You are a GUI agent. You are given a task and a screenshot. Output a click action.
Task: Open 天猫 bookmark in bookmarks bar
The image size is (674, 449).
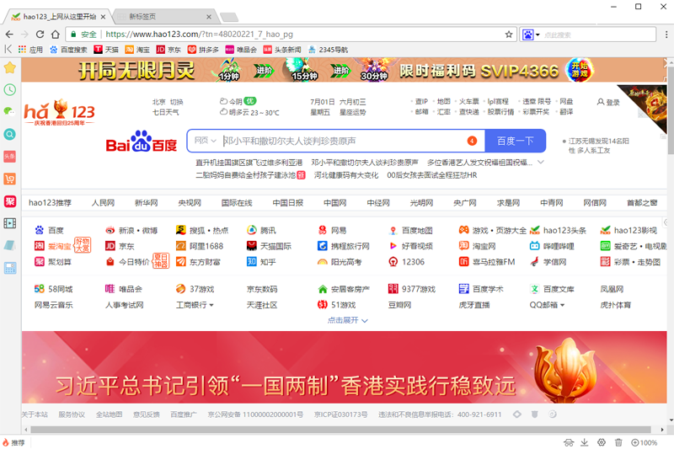(x=106, y=50)
